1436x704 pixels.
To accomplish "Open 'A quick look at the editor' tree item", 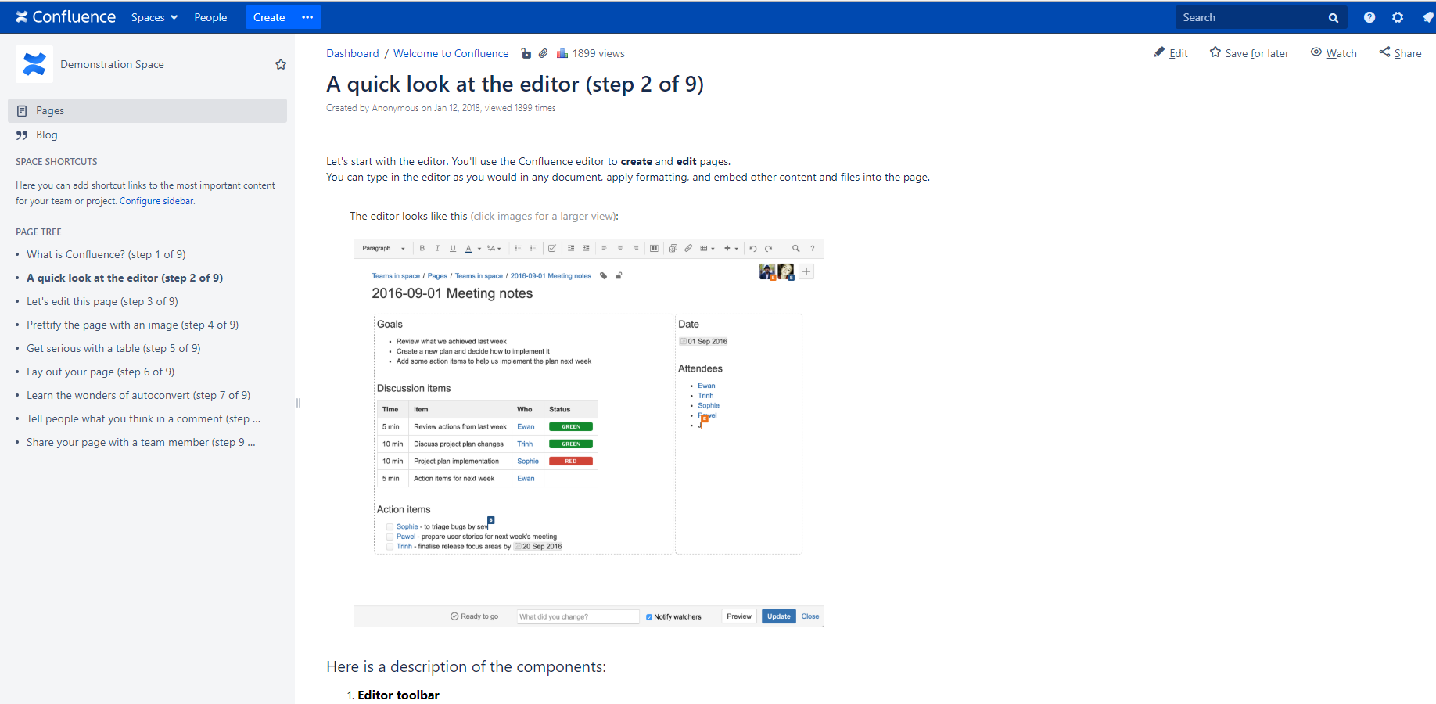I will [x=125, y=278].
